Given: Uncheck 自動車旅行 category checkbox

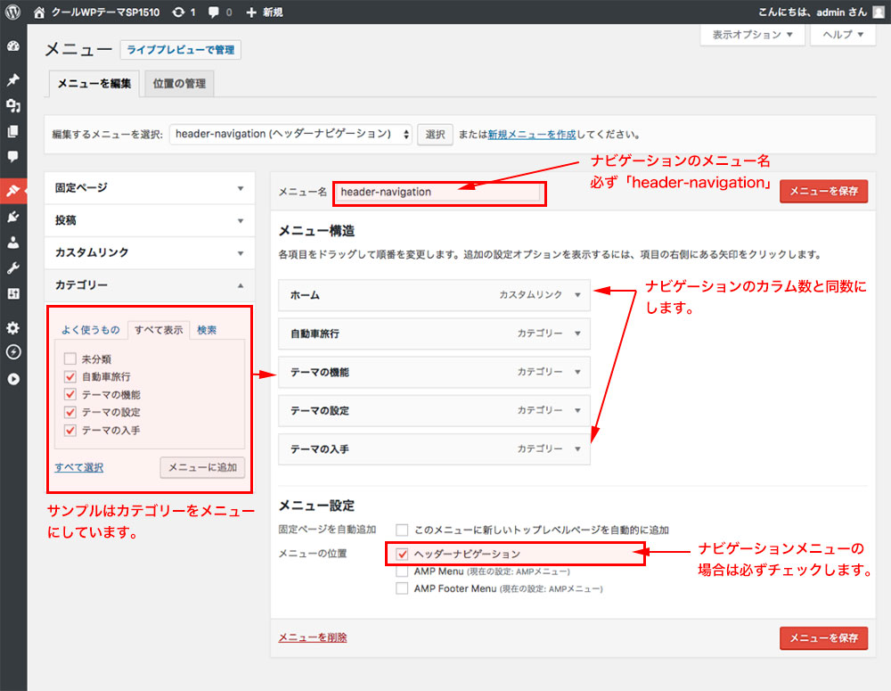Looking at the screenshot, I should coord(69,376).
